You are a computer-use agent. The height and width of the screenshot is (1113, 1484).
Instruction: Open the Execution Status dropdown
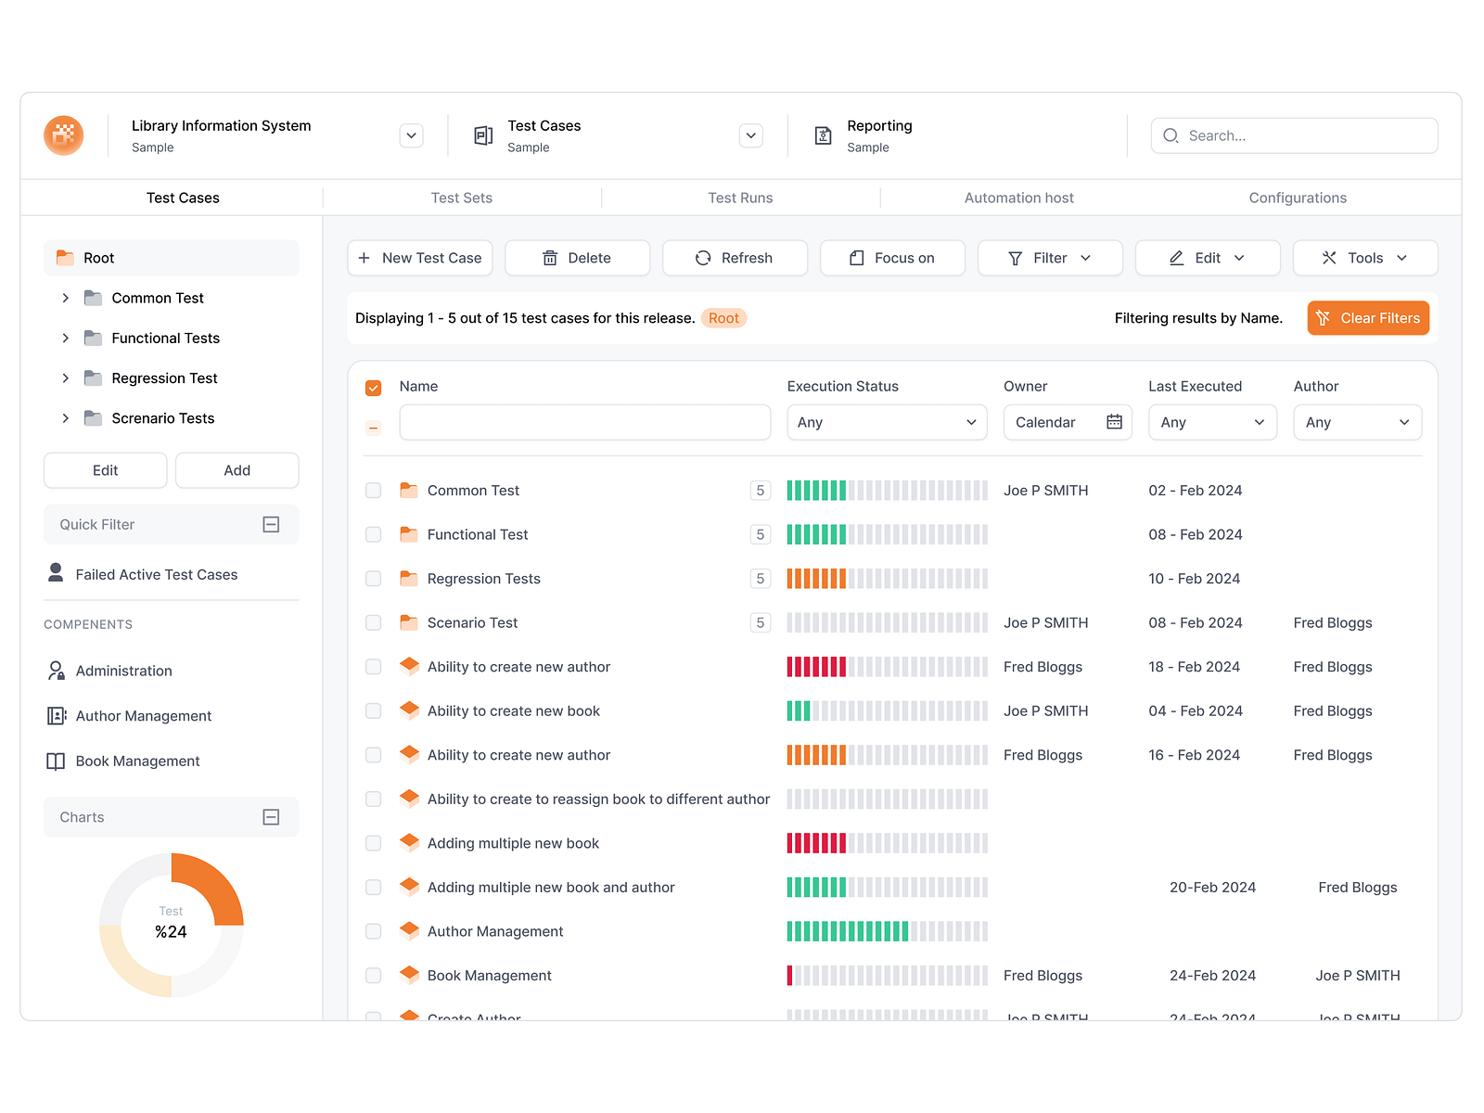(887, 422)
